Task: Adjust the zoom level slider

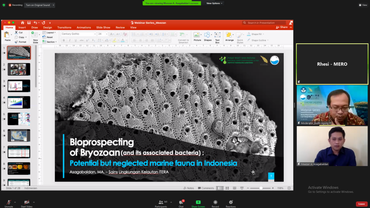Action: (261, 188)
